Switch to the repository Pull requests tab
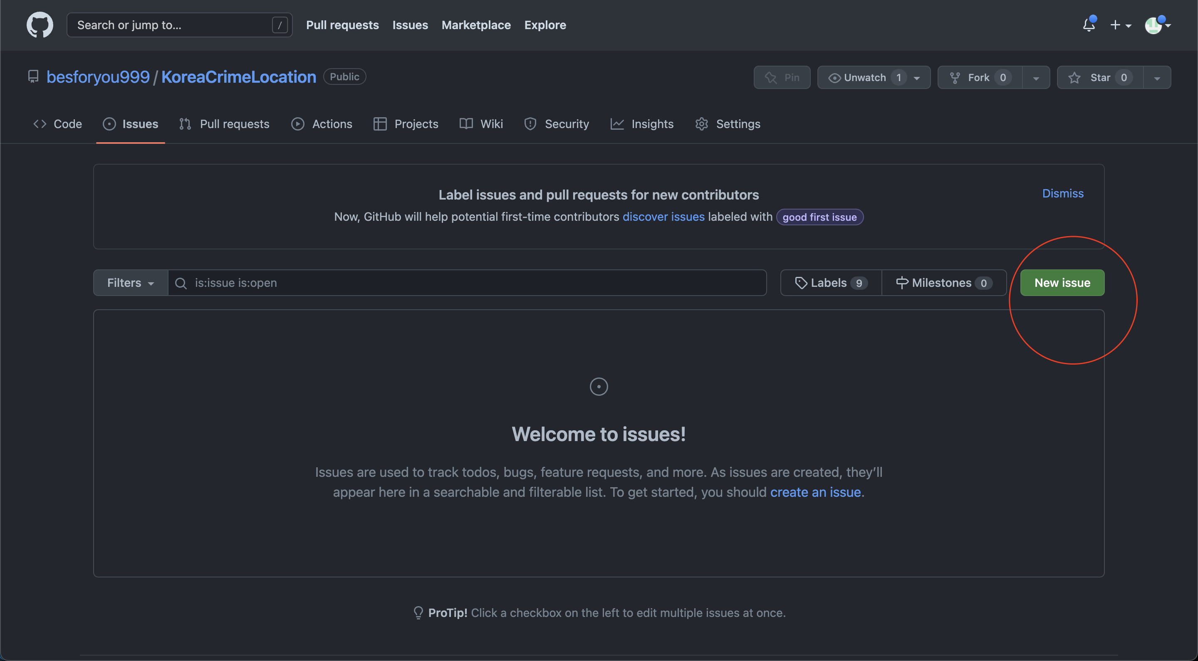 coord(224,123)
